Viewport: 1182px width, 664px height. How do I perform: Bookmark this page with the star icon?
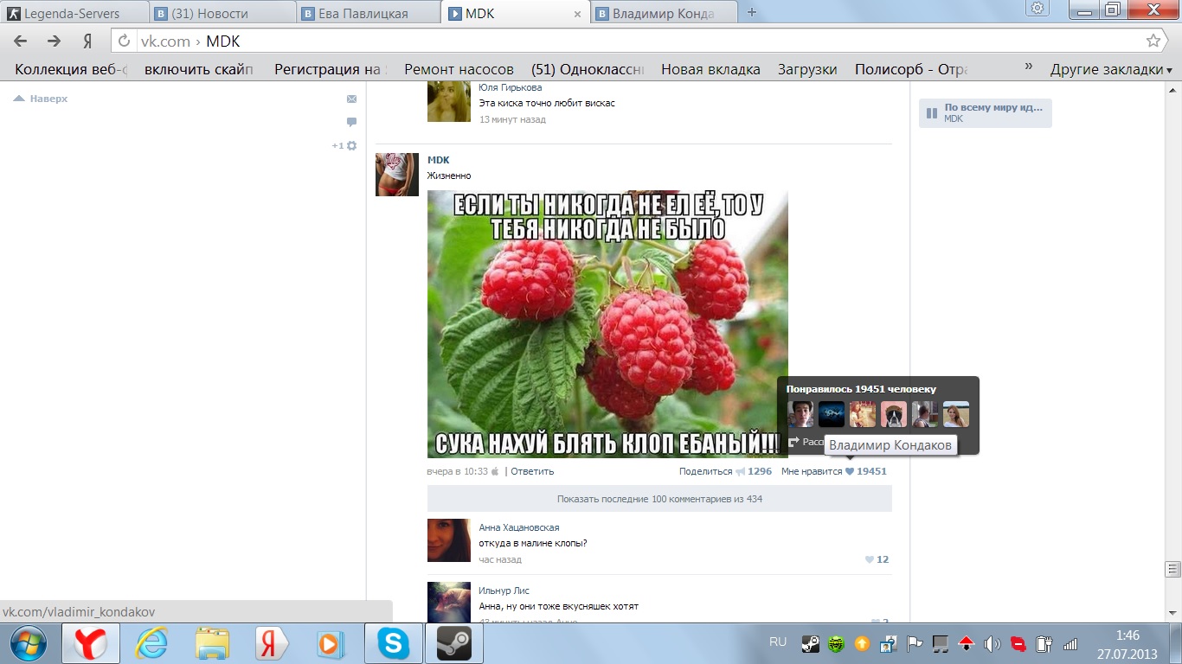click(1153, 41)
